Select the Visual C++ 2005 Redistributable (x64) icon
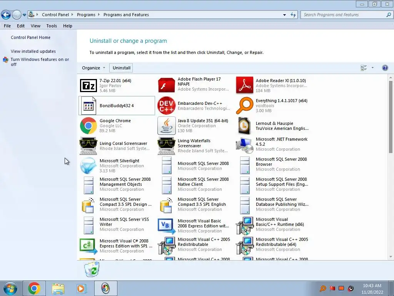 [x=244, y=246]
